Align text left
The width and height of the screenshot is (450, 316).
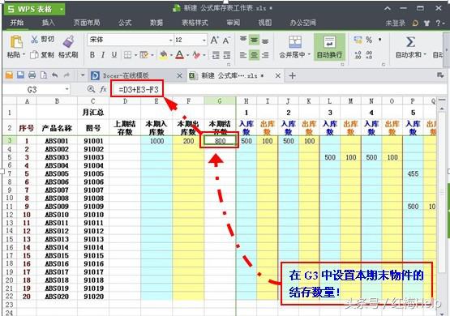(x=243, y=54)
